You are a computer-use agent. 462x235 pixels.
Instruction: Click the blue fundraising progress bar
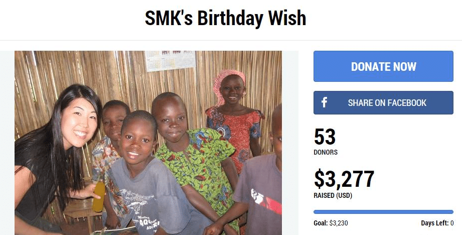[383, 212]
